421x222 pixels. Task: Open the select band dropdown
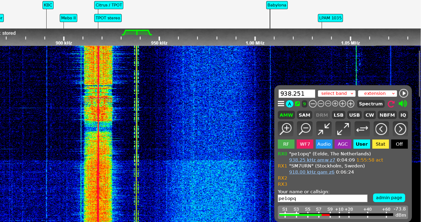[336, 94]
